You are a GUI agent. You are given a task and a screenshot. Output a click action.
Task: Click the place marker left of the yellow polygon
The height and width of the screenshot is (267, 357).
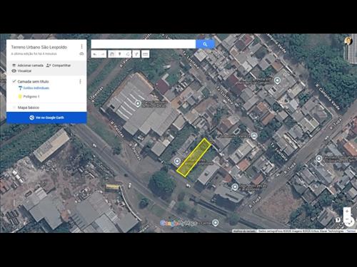tap(177, 161)
